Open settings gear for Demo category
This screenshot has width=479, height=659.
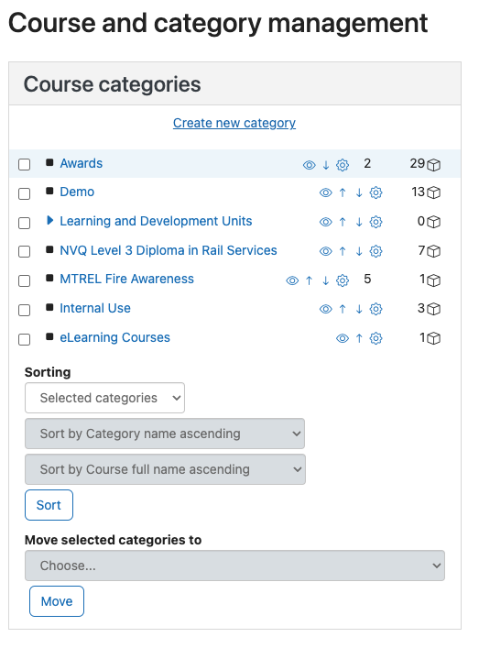[x=376, y=192]
